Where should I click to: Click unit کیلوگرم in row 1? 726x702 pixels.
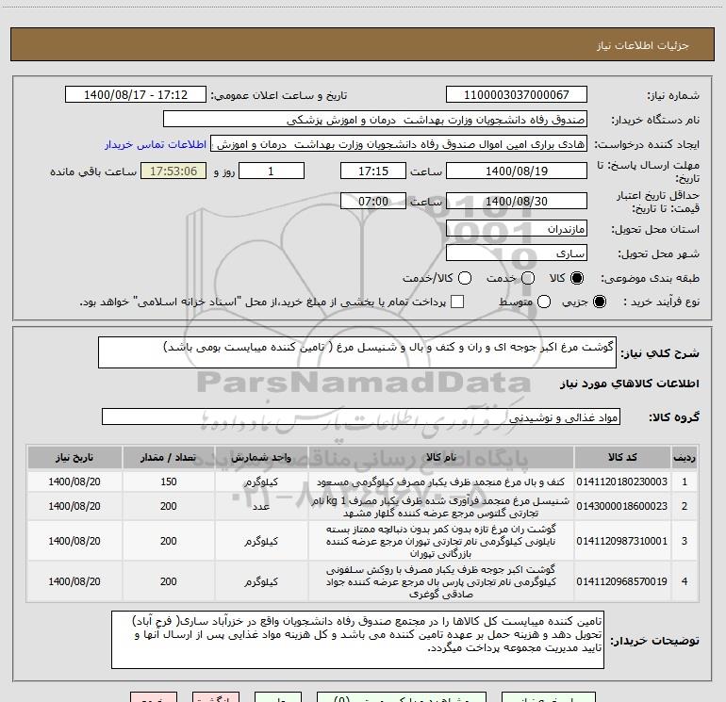pyautogui.click(x=261, y=482)
